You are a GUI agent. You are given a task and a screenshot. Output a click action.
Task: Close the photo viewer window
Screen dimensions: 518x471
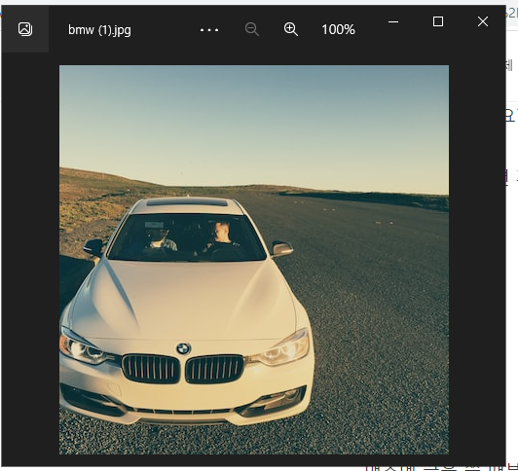pos(483,21)
